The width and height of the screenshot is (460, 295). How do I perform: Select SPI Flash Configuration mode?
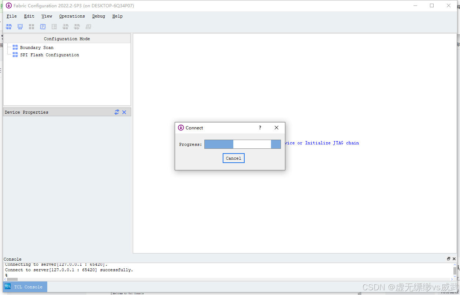[49, 55]
